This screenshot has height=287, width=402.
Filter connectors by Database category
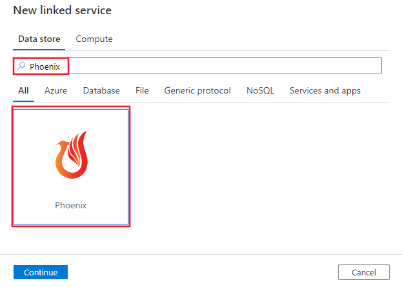(x=101, y=91)
